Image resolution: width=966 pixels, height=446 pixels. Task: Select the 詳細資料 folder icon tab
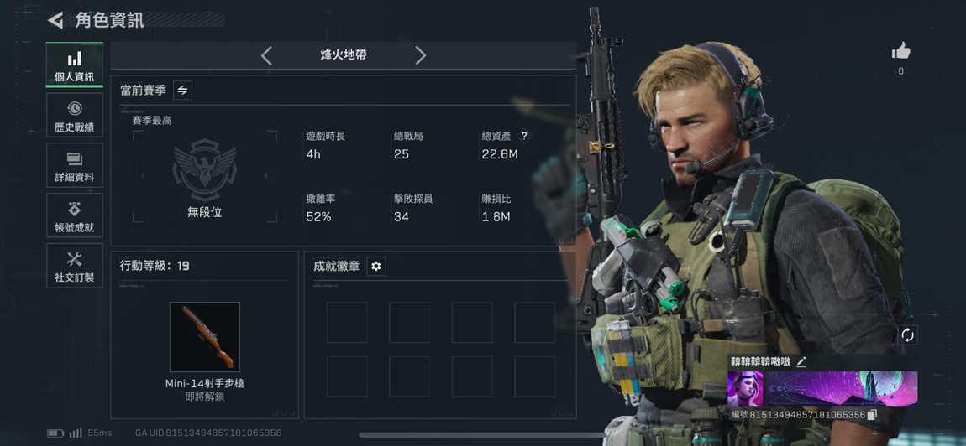tap(75, 165)
